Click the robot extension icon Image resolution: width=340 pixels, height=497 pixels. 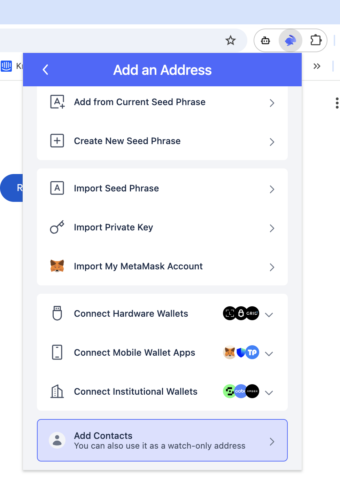pos(265,40)
